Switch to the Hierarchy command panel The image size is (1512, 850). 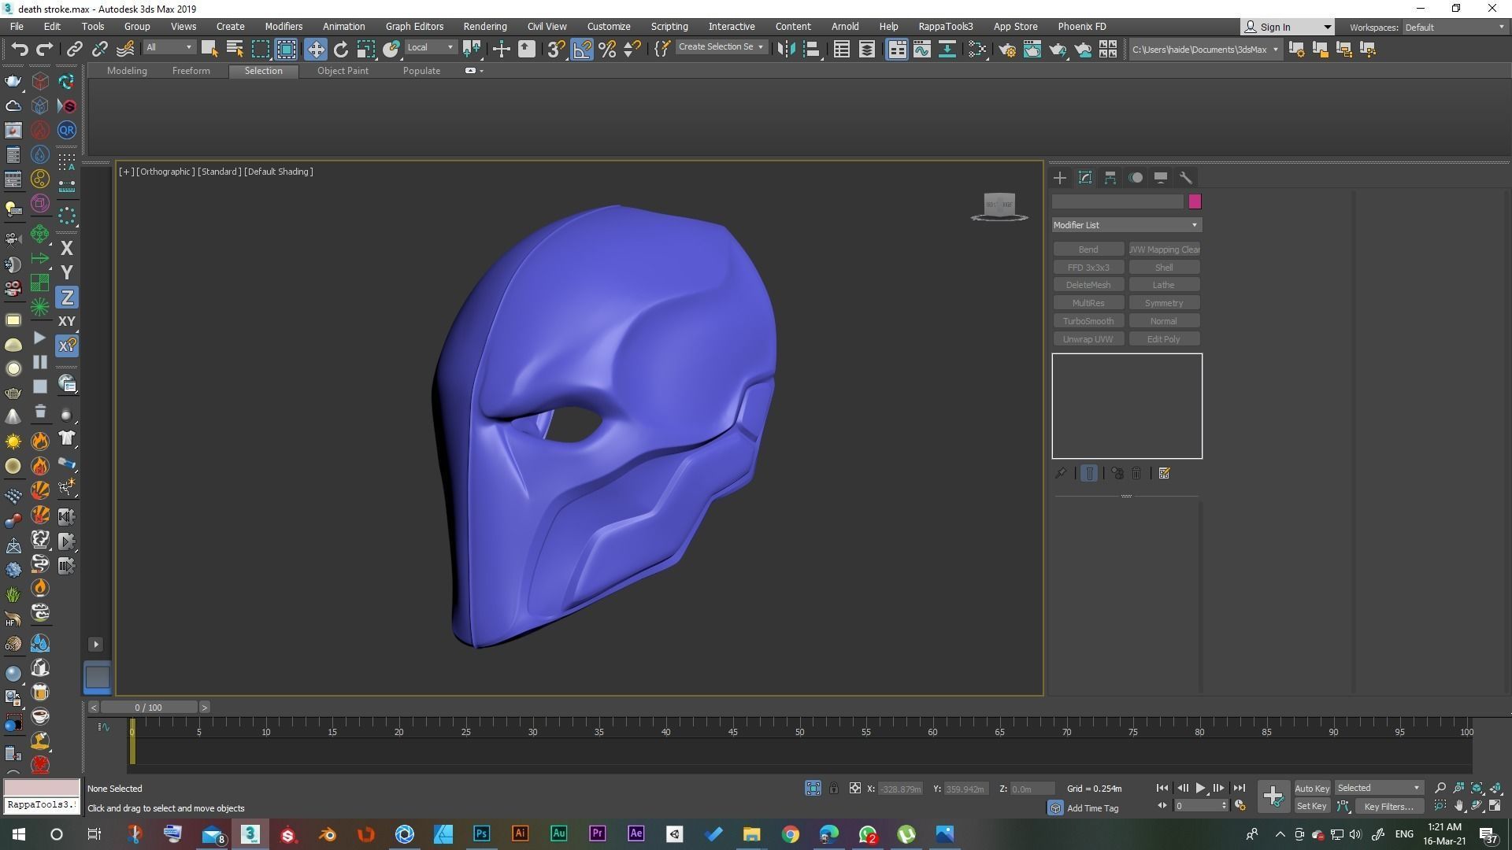coord(1110,178)
